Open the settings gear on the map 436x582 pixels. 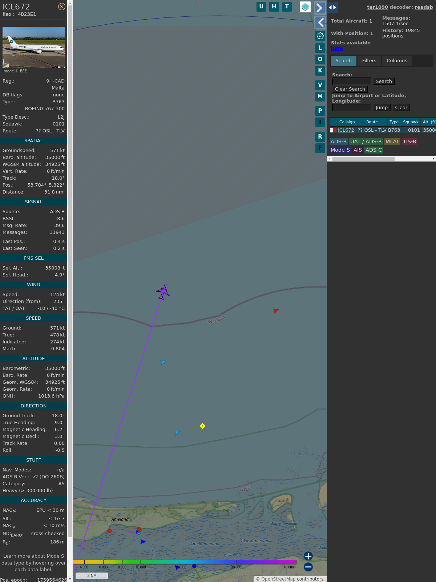tap(320, 36)
